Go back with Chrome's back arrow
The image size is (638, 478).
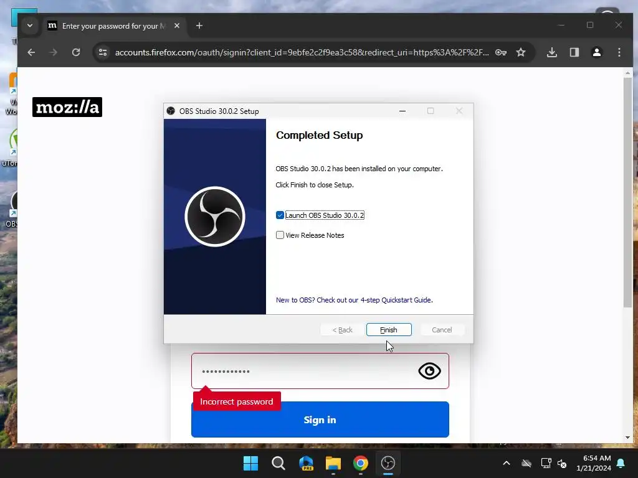click(x=31, y=52)
